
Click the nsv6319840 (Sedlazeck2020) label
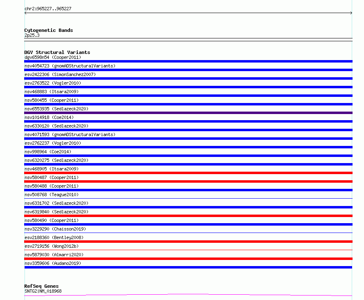pos(56,212)
